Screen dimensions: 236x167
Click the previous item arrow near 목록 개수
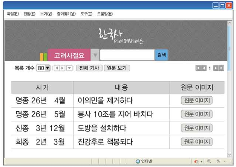click(57, 68)
